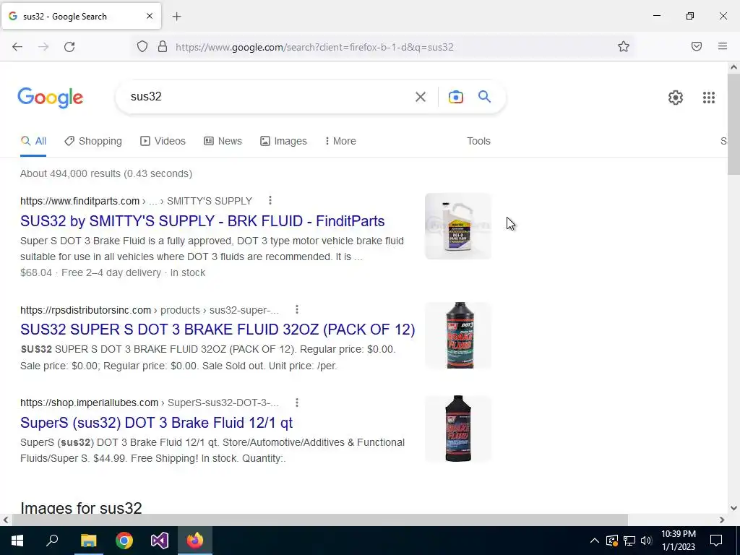Viewport: 740px width, 555px height.
Task: Open the search Tools options
Action: pos(478,141)
